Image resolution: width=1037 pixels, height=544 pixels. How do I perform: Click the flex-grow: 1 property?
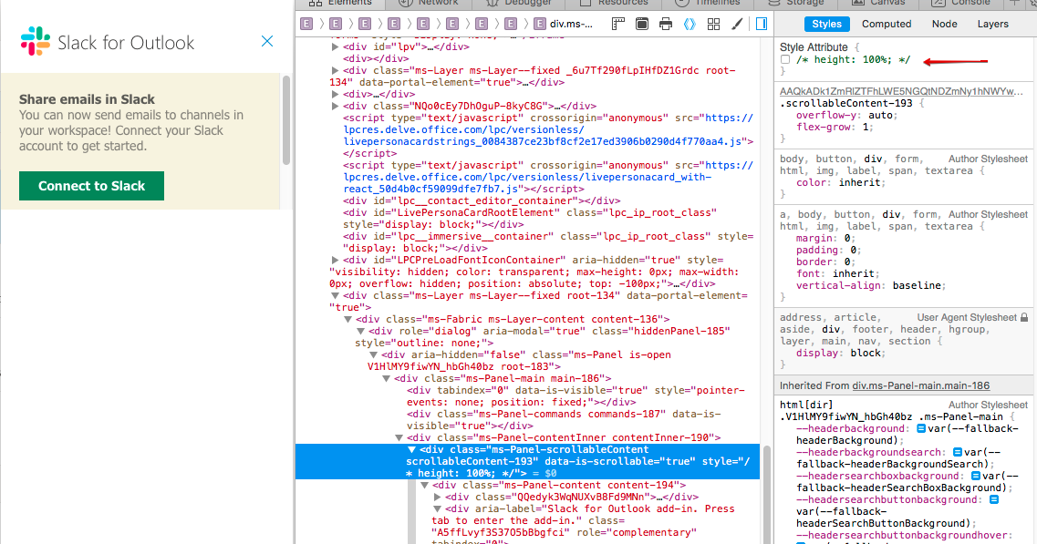tap(835, 127)
